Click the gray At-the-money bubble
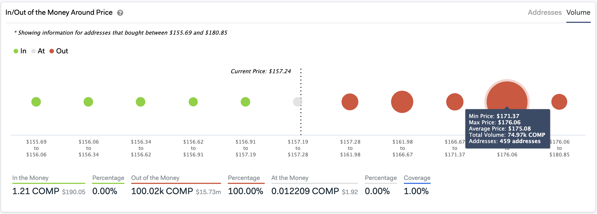The height and width of the screenshot is (214, 597). coord(298,102)
